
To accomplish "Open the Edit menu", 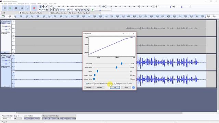I will (x=5, y=4).
